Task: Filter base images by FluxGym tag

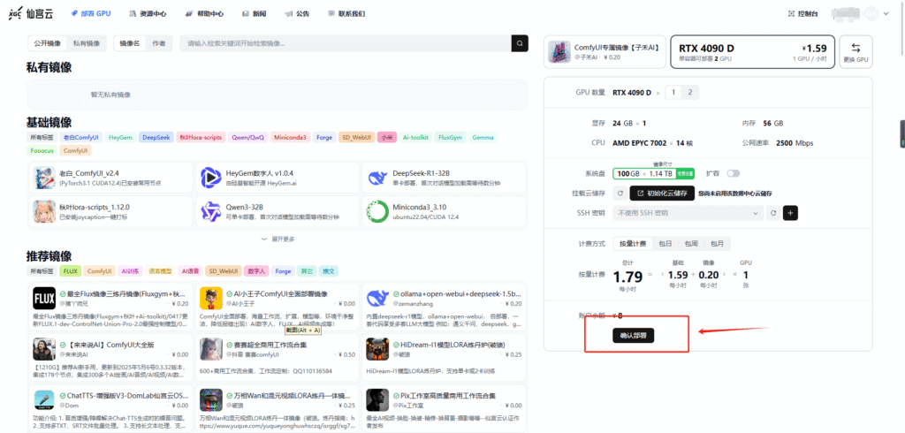Action: pyautogui.click(x=451, y=137)
